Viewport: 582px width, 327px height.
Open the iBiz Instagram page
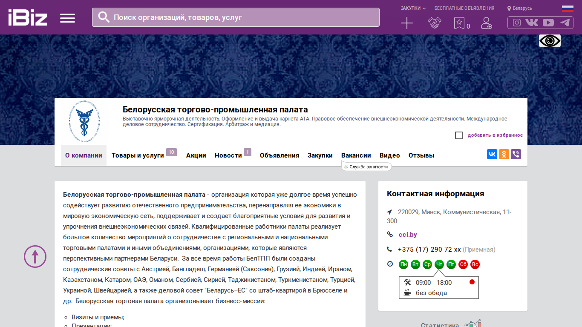(x=517, y=23)
